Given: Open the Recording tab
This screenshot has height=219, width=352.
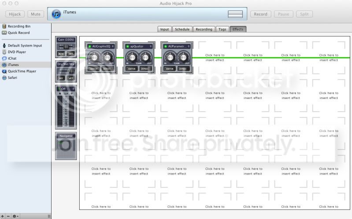Looking at the screenshot, I should [204, 29].
